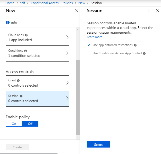Check Use Conditional Access App Control
The width and height of the screenshot is (161, 154).
click(89, 53)
